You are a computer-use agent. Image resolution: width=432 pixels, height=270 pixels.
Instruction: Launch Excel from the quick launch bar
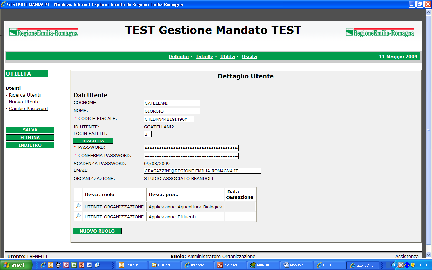pyautogui.click(x=74, y=265)
